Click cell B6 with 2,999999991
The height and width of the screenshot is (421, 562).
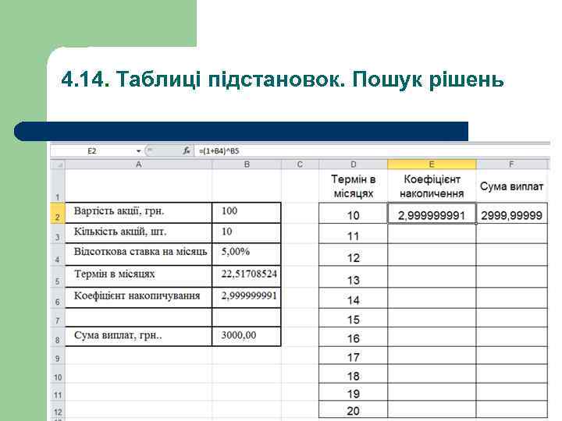tap(247, 298)
